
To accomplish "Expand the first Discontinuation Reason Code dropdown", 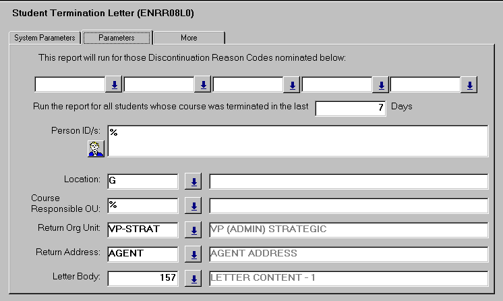I will point(114,85).
